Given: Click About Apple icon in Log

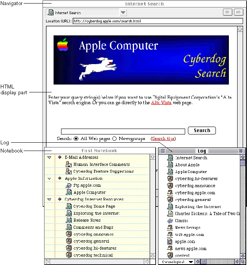Looking at the screenshot, I should pyautogui.click(x=170, y=165).
